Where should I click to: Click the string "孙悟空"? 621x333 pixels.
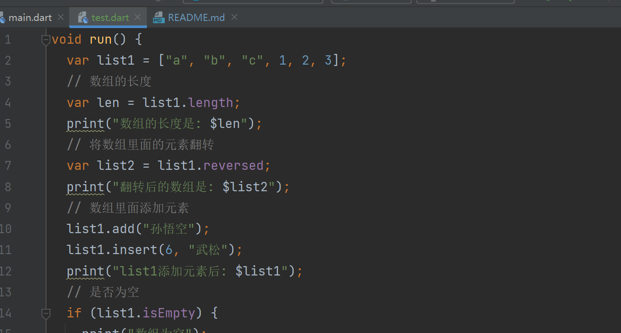[x=169, y=229]
